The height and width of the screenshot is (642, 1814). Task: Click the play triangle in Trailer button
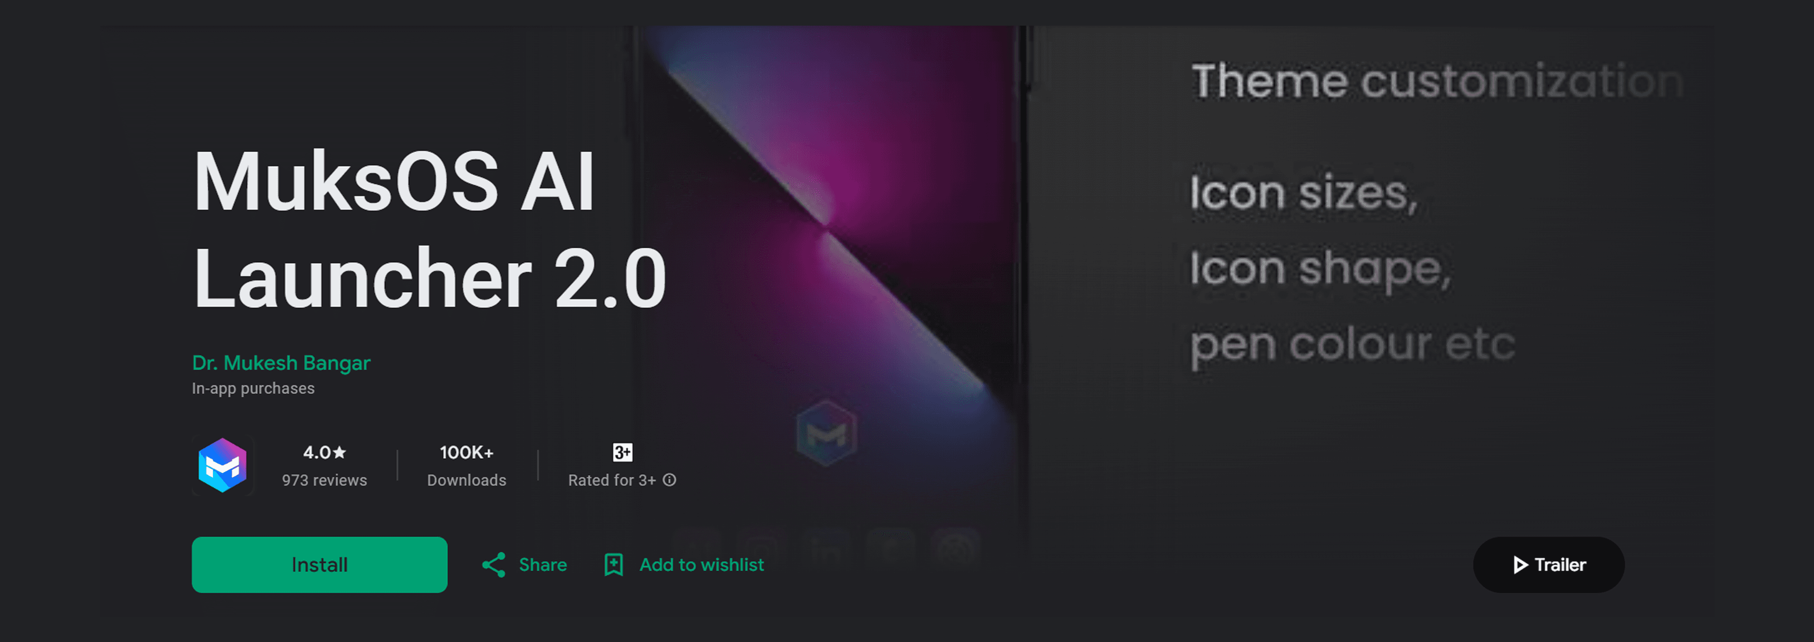point(1520,565)
